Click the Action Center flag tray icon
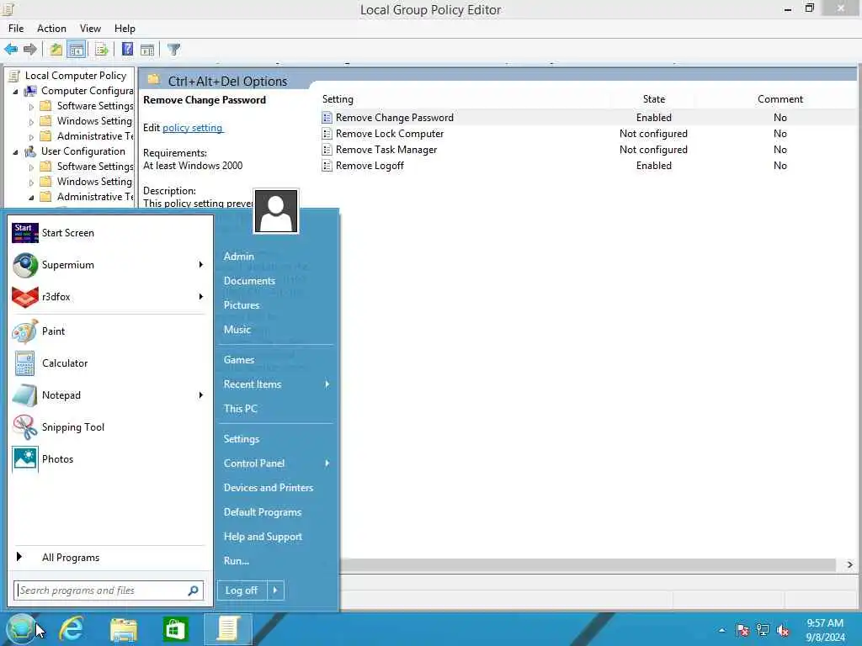This screenshot has height=646, width=862. click(742, 630)
